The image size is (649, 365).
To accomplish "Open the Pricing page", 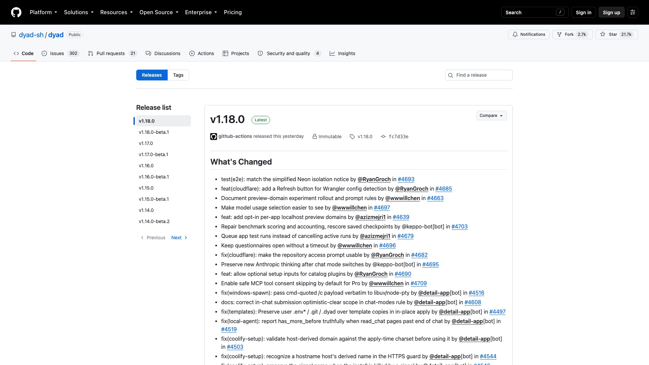I will tap(233, 12).
